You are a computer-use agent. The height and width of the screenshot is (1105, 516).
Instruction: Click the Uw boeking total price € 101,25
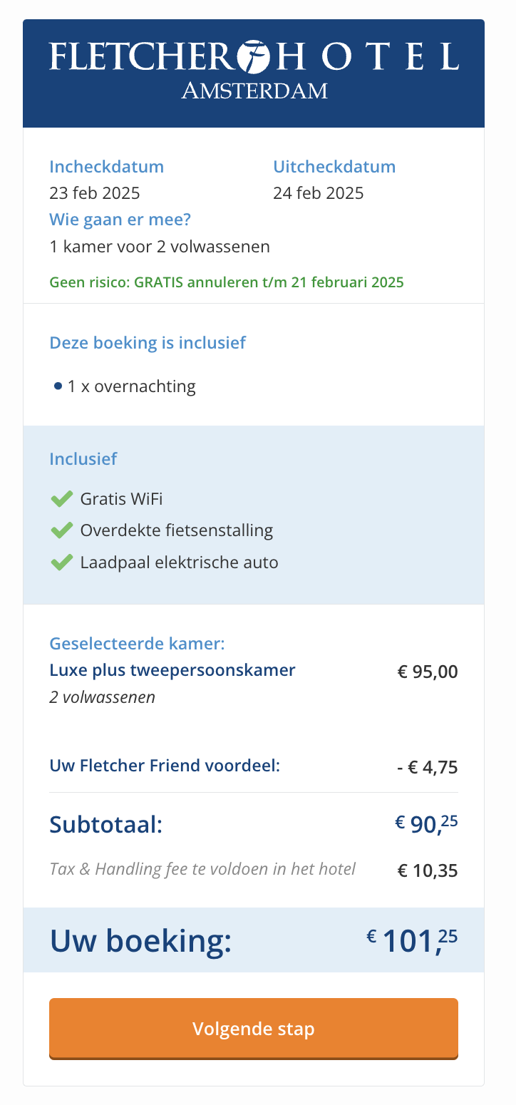[413, 941]
